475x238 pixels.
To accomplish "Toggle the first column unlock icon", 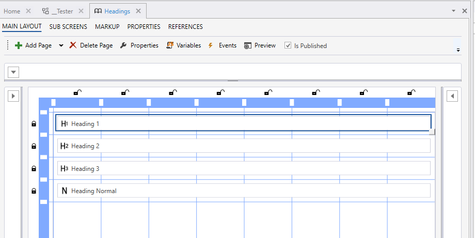I will point(77,92).
